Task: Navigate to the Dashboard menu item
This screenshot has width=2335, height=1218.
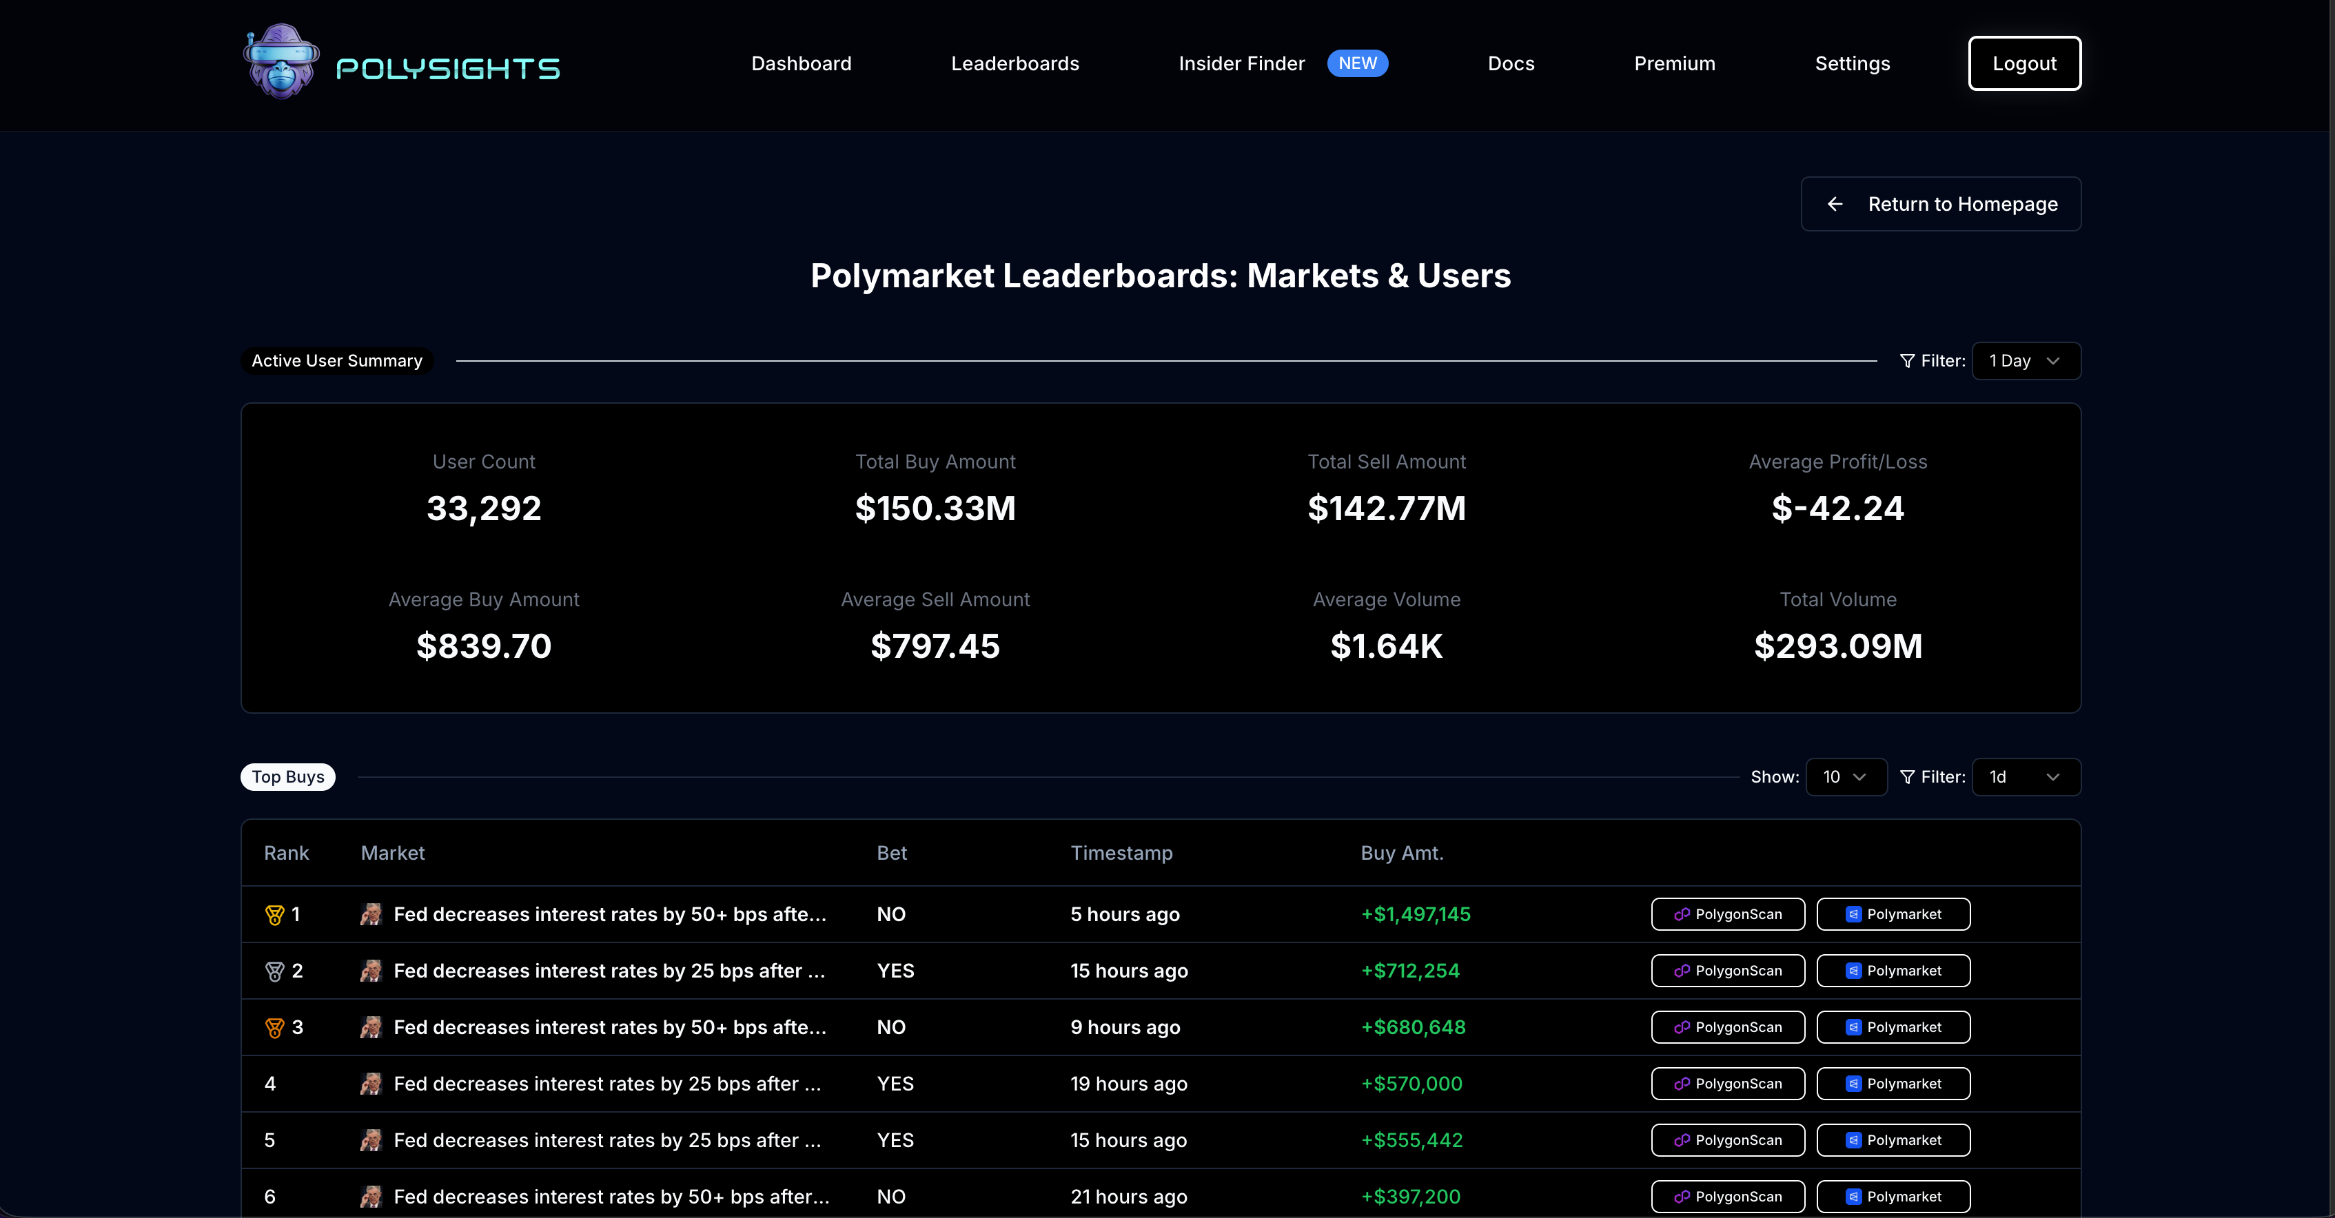Action: [802, 63]
